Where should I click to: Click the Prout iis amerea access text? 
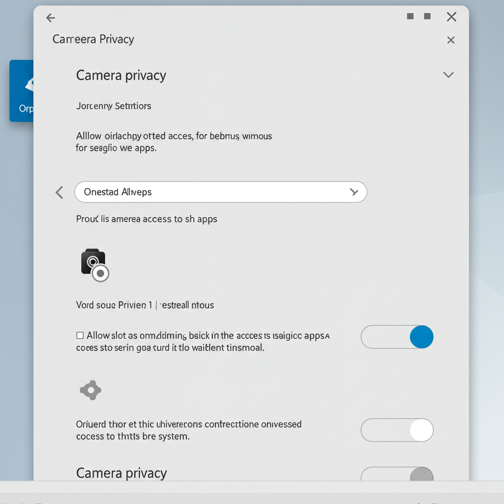146,219
